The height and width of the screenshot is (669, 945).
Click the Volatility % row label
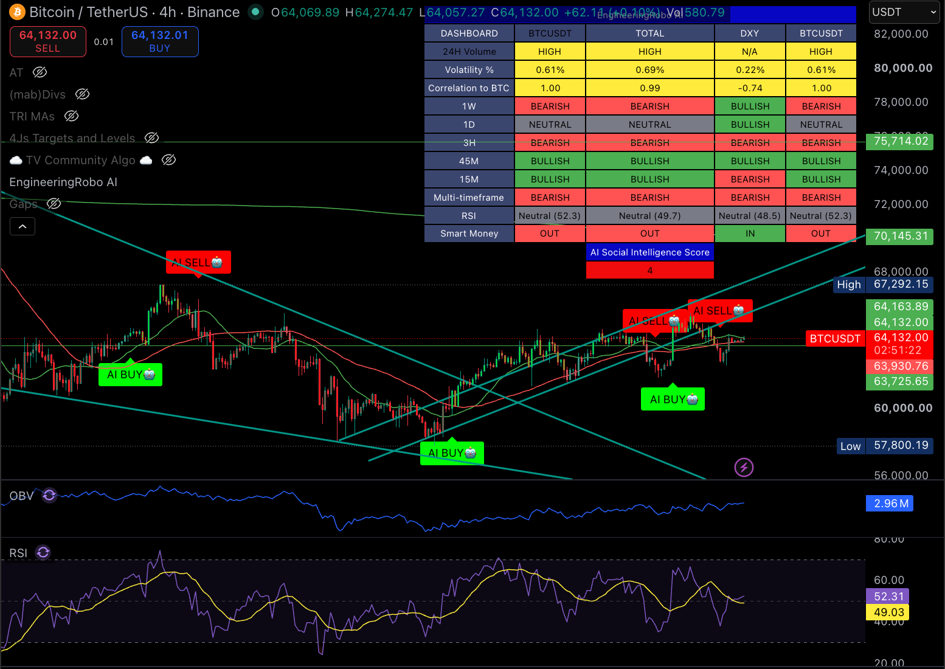click(x=469, y=70)
